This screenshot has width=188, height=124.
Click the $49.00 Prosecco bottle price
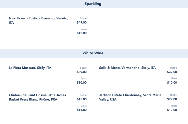82,23
